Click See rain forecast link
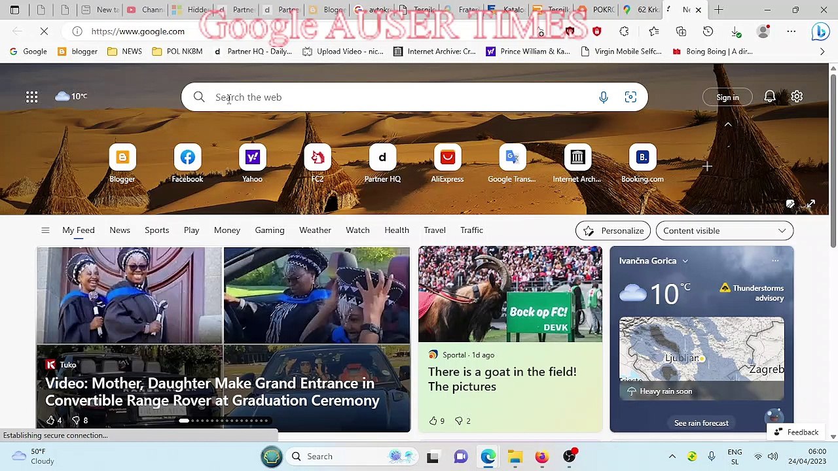 [701, 423]
